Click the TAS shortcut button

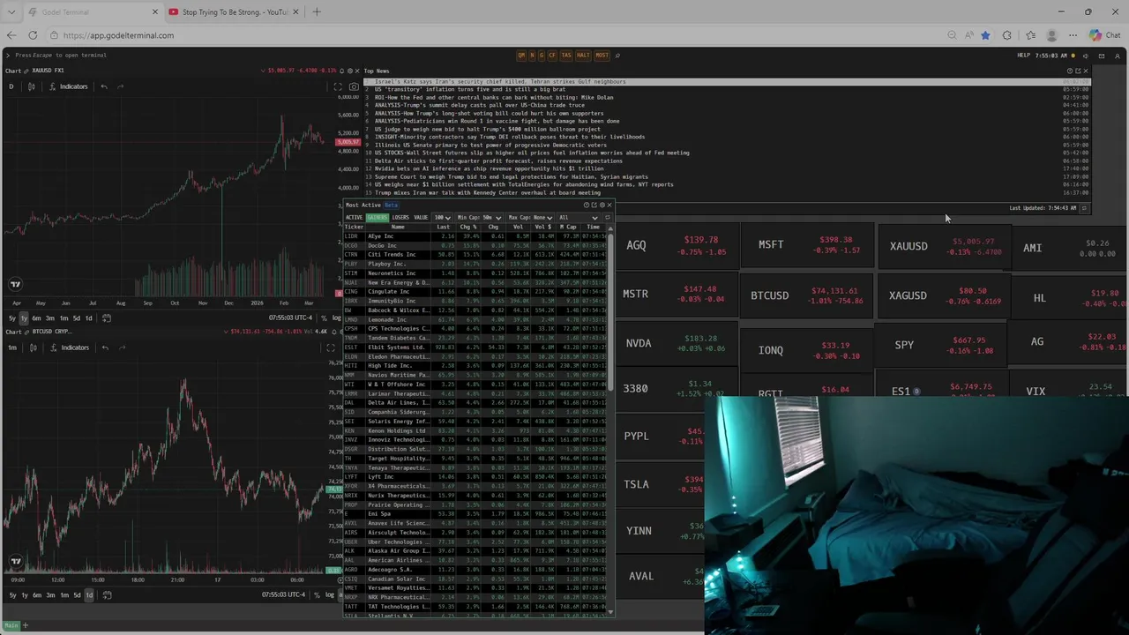(x=565, y=56)
